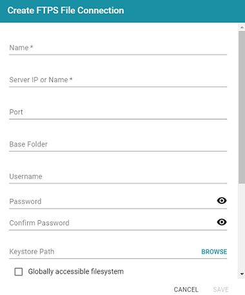Click the SAVE button

click(x=220, y=290)
